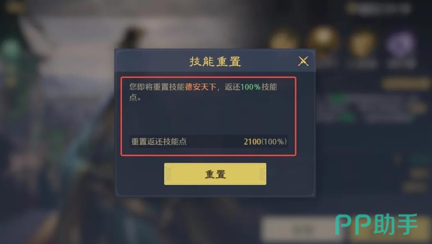The height and width of the screenshot is (244, 432).
Task: Select the 重置返还技能点 label
Action: [159, 141]
